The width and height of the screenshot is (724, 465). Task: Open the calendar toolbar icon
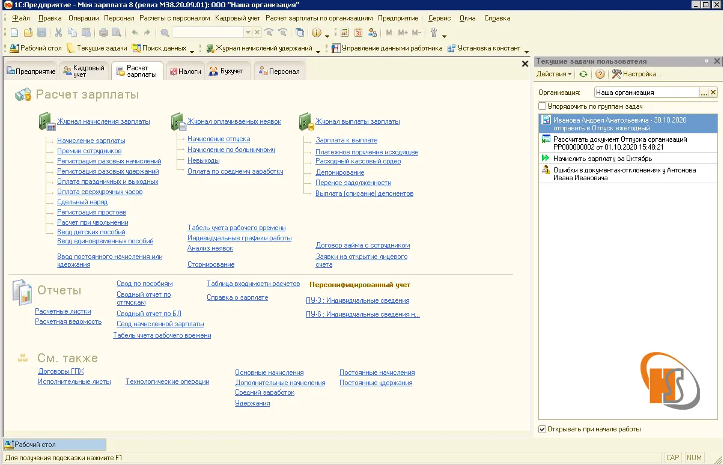coord(359,32)
